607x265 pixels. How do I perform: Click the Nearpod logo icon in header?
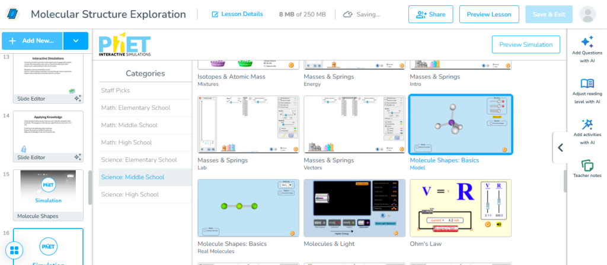point(12,14)
